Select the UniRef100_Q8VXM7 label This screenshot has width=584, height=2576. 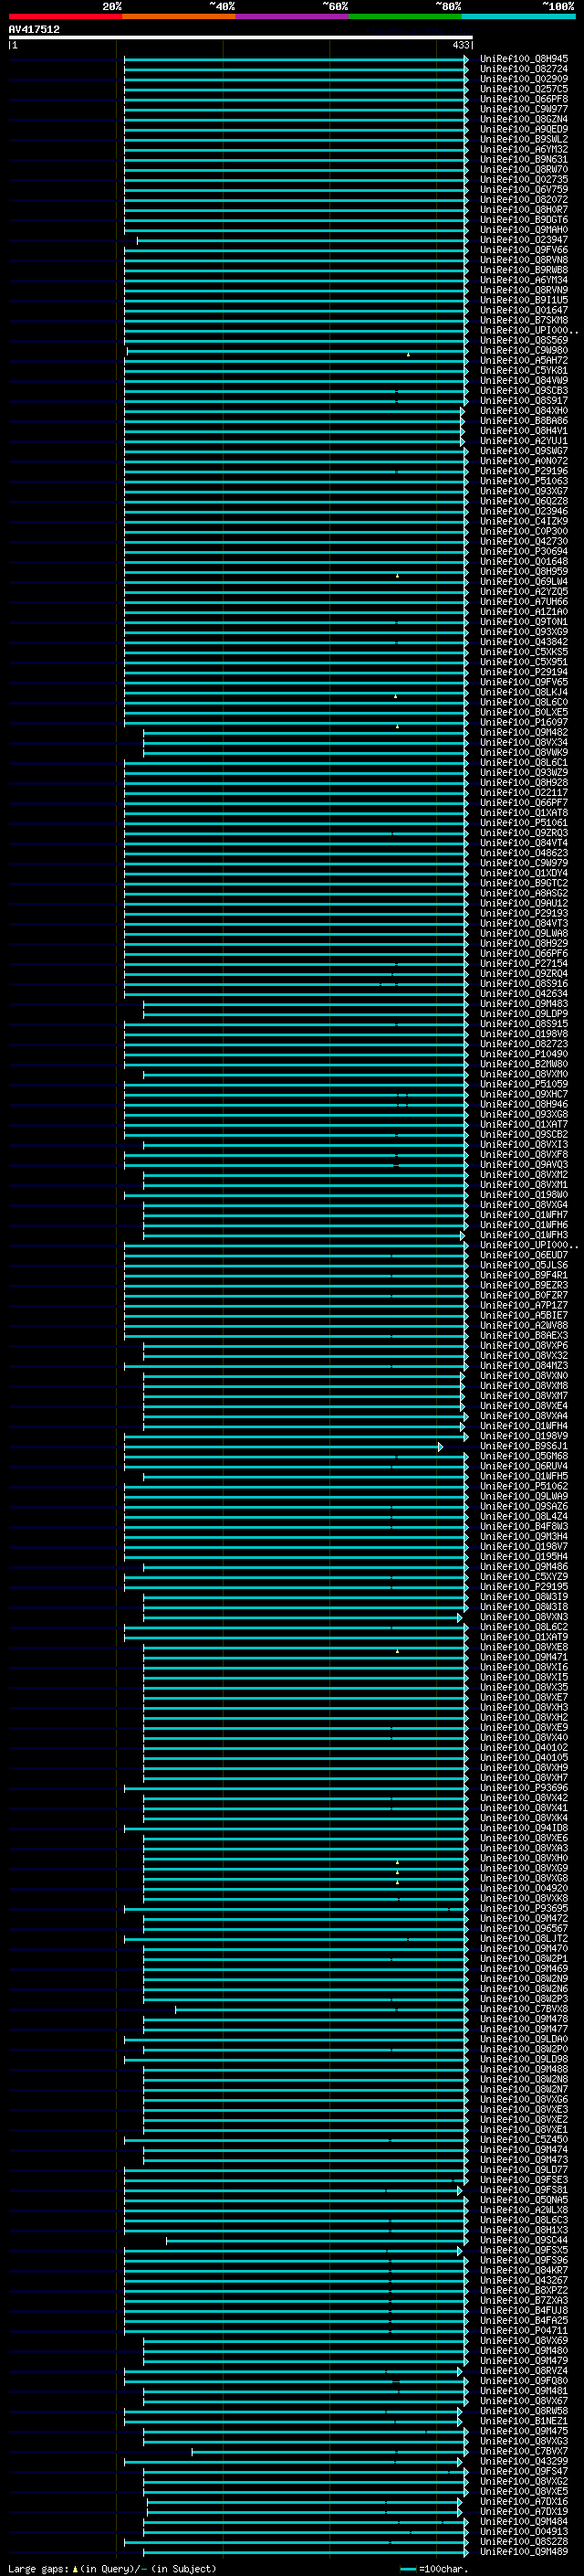point(524,1396)
